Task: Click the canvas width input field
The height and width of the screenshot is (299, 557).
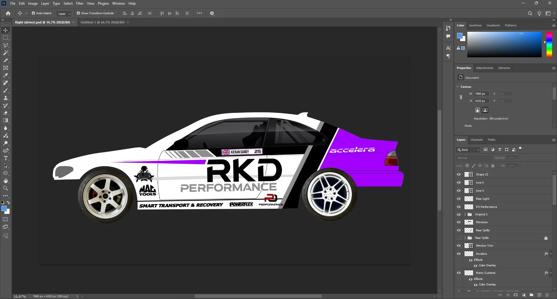Action: click(x=482, y=94)
